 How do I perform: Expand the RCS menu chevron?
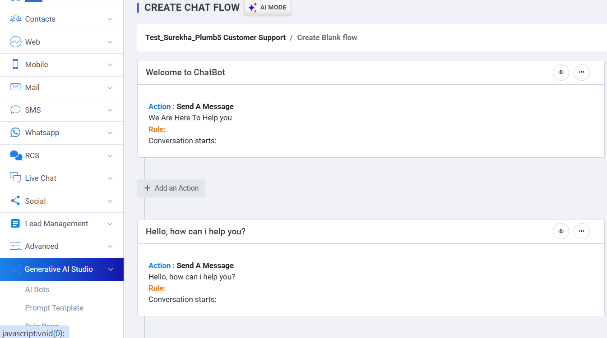pyautogui.click(x=110, y=155)
